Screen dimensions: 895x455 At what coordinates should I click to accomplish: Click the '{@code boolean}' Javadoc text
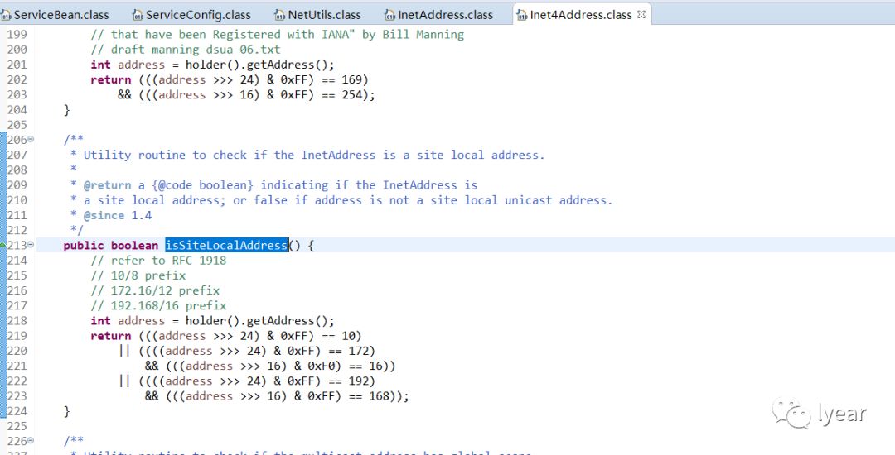pyautogui.click(x=203, y=185)
